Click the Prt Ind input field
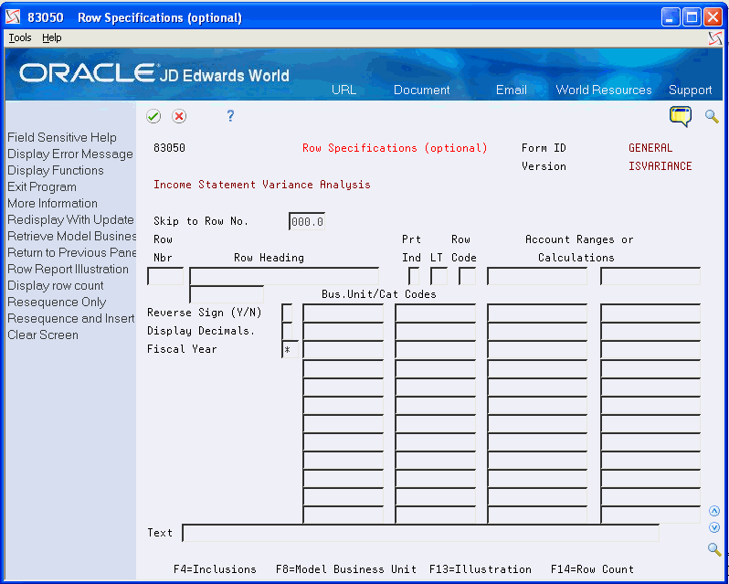The height and width of the screenshot is (584, 729). pos(414,276)
